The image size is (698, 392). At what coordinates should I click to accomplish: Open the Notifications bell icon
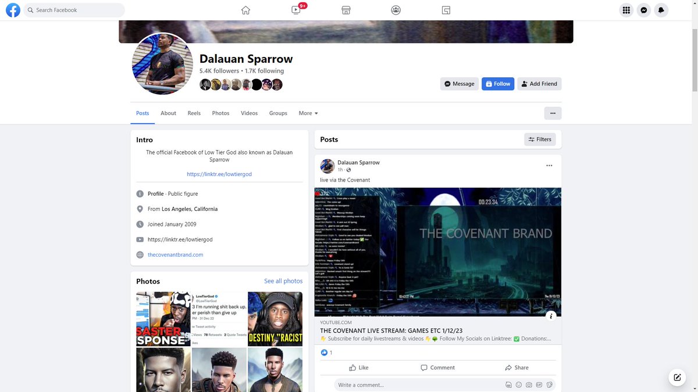(661, 10)
